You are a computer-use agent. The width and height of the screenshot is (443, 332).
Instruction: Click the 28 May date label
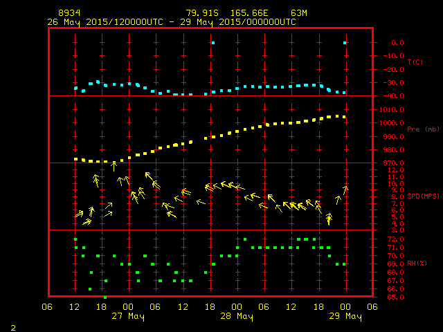237,316
